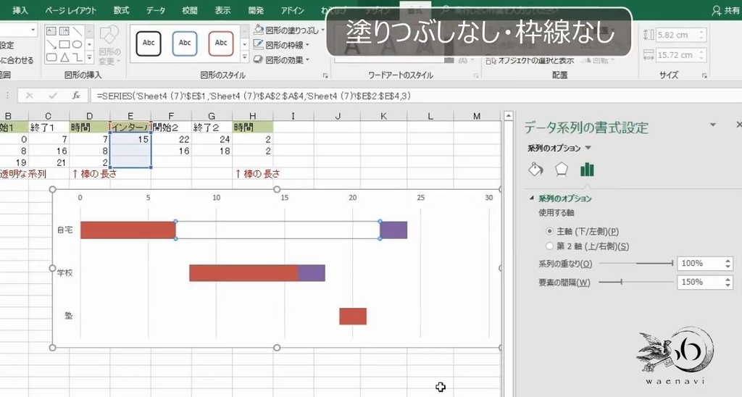Click the red bar in 学校 row

(243, 273)
